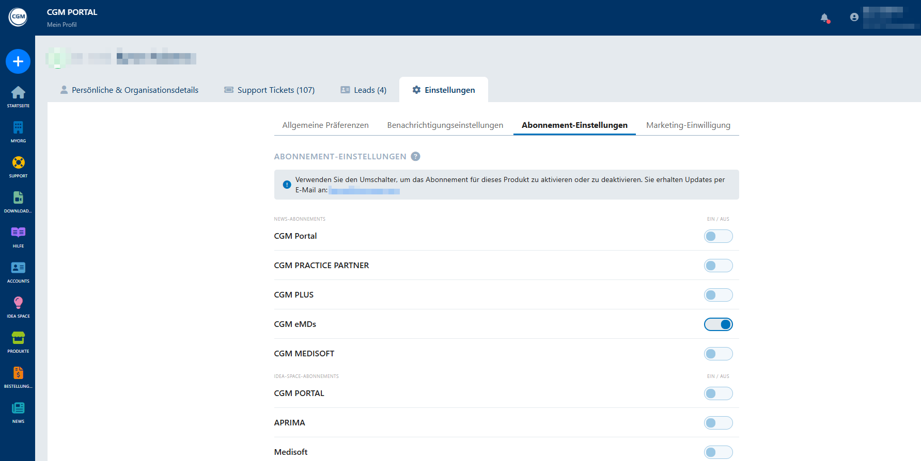
Task: Toggle APRIMA Idea Space subscription
Action: tap(718, 423)
